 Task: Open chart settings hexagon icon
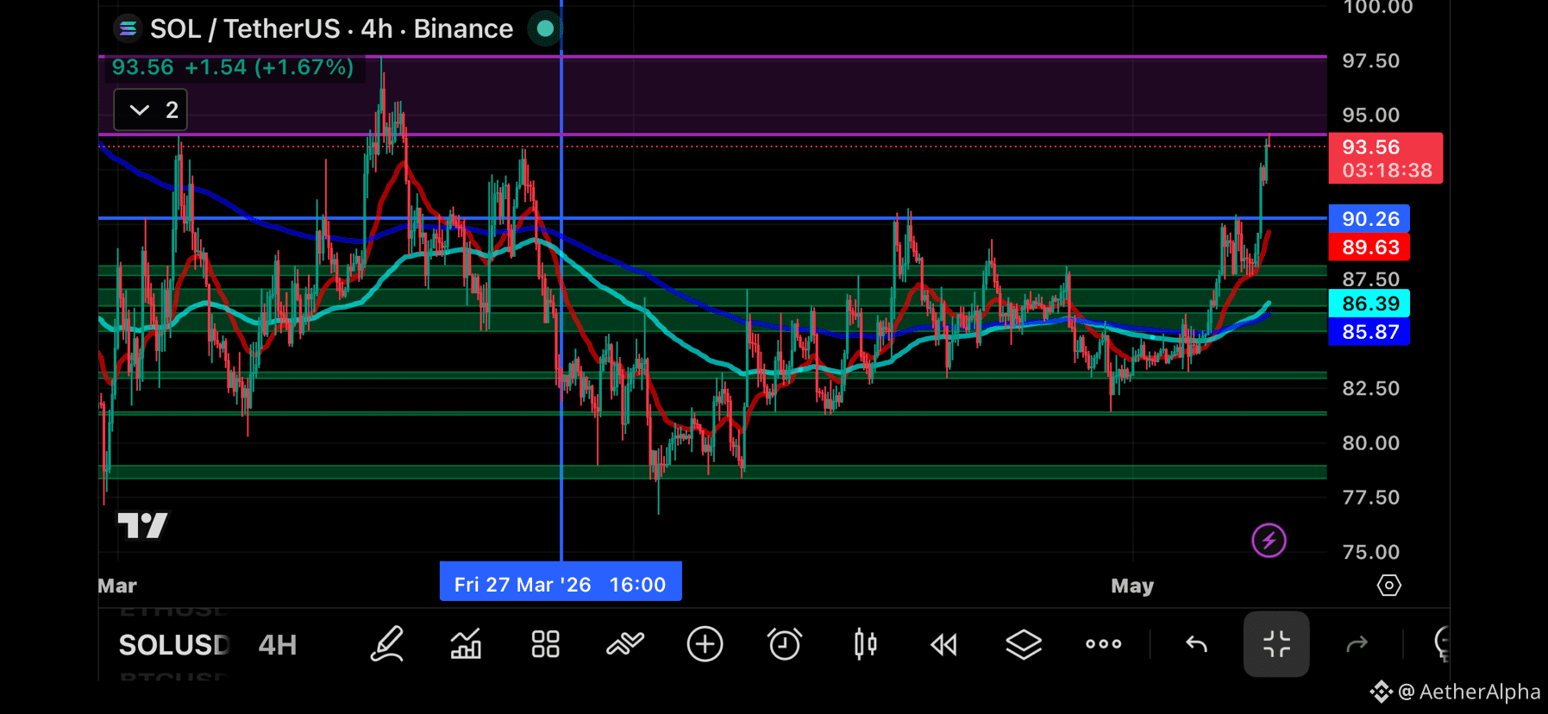click(1388, 586)
